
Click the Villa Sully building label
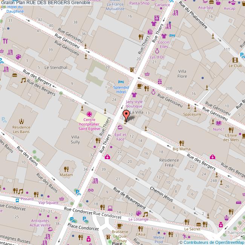tap(75, 139)
